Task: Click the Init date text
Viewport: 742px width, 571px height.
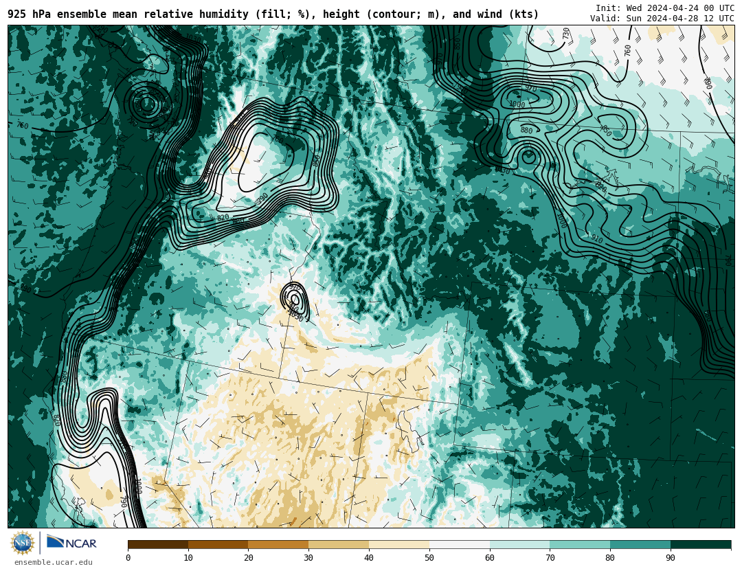Action: (665, 8)
